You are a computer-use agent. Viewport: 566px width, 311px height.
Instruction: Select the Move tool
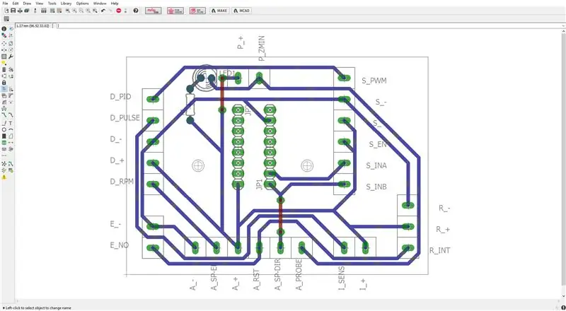4,43
